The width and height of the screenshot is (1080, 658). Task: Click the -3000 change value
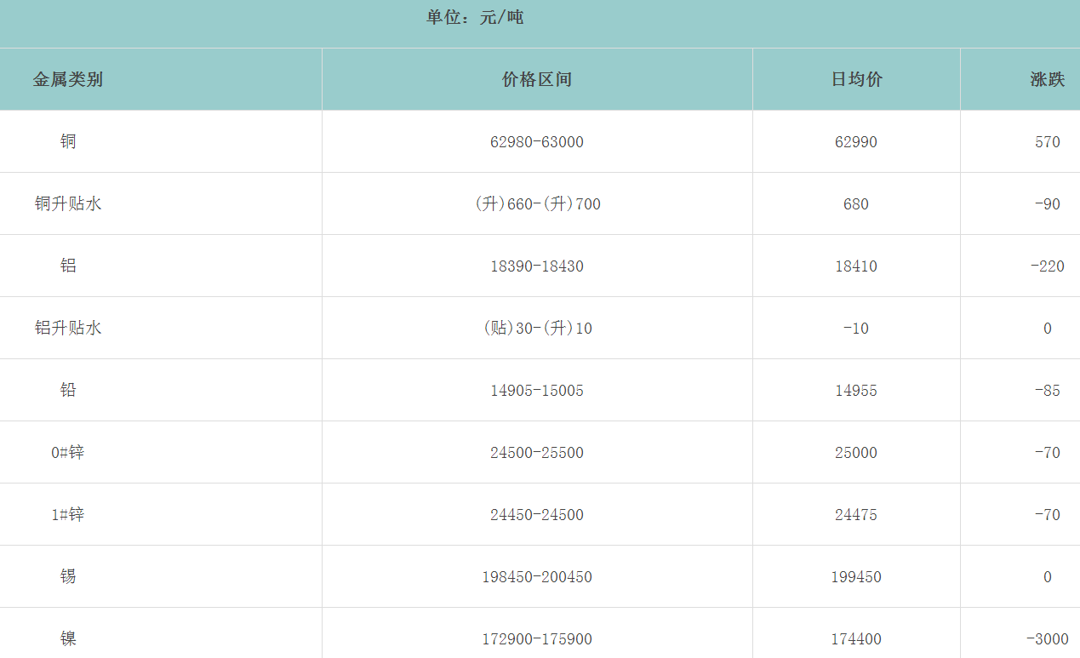(1047, 639)
